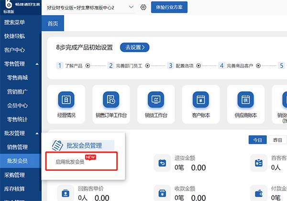Select the 首页 tab
The image size is (287, 201).
coord(53,24)
